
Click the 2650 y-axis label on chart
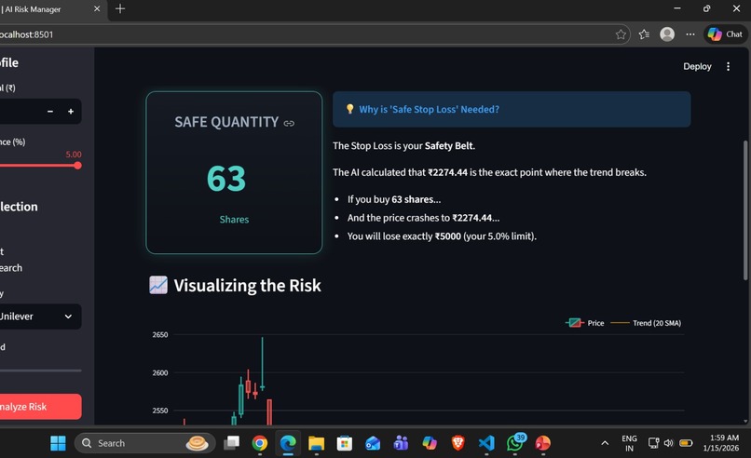[160, 334]
